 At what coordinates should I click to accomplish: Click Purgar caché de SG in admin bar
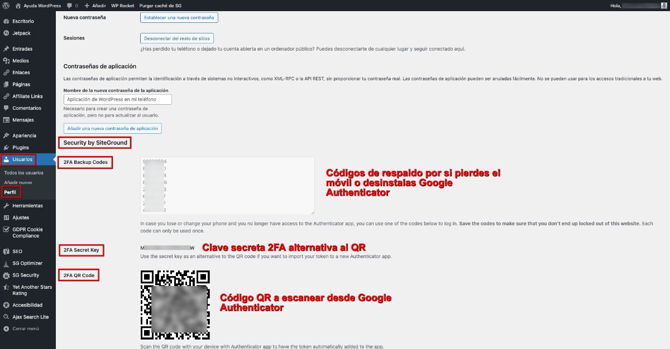pyautogui.click(x=160, y=6)
